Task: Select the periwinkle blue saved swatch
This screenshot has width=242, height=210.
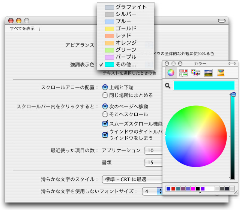Action: [188, 189]
